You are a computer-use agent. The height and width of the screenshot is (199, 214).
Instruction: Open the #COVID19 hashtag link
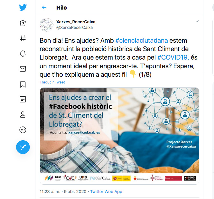(x=172, y=57)
